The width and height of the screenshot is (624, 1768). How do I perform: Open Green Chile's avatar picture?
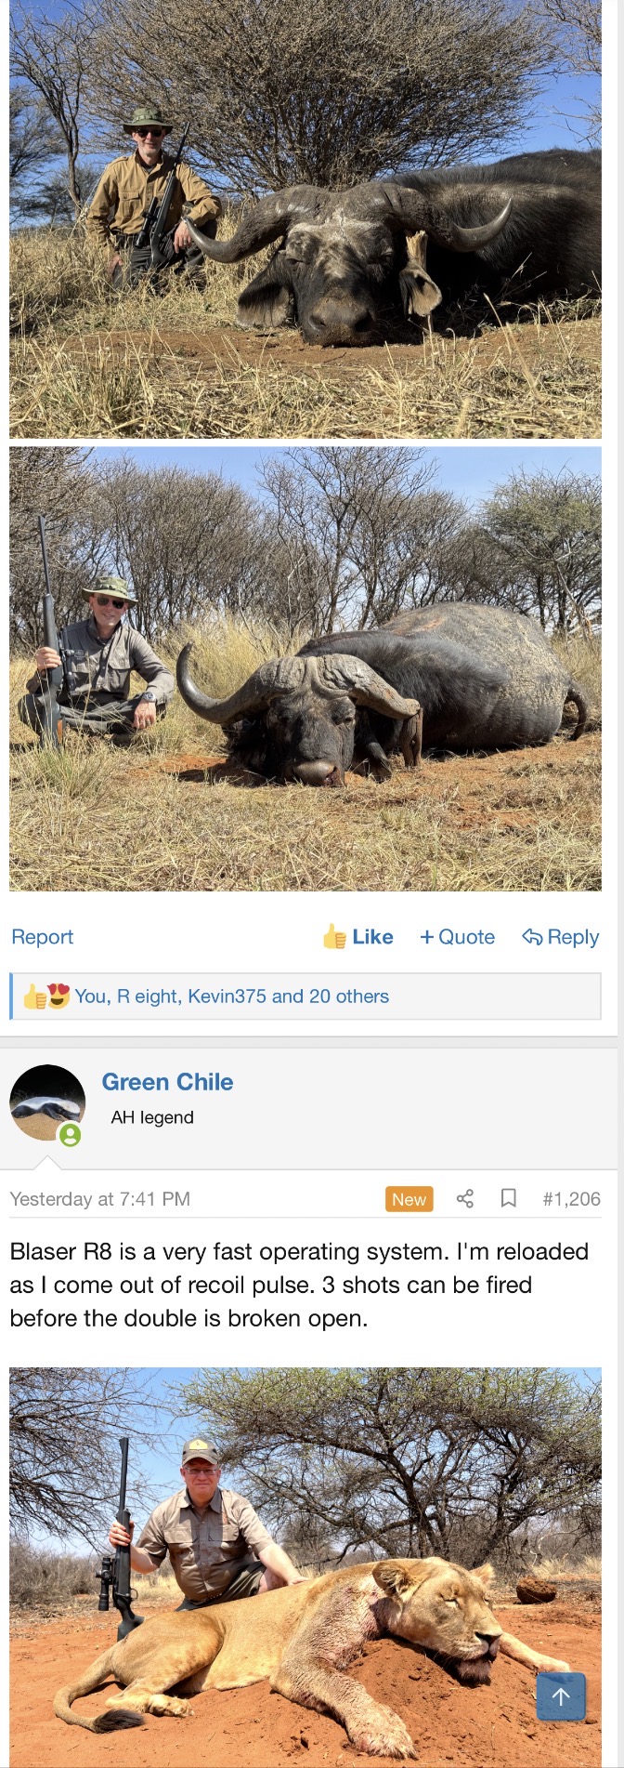(46, 1102)
